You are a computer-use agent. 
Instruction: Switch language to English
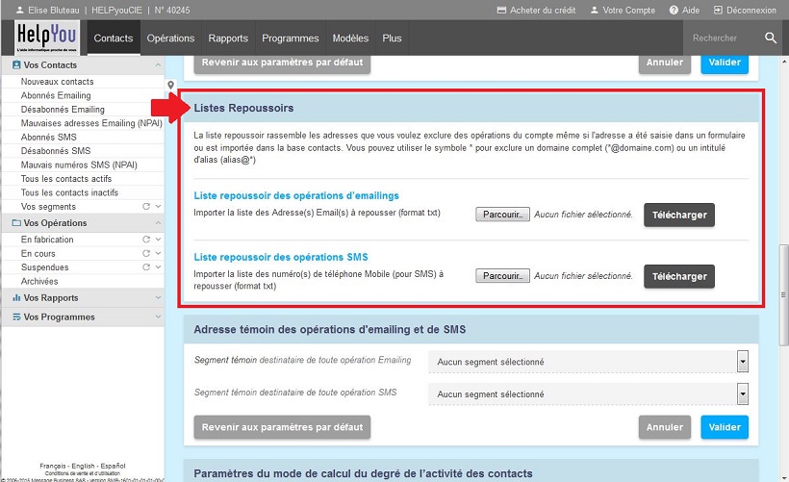[x=83, y=466]
